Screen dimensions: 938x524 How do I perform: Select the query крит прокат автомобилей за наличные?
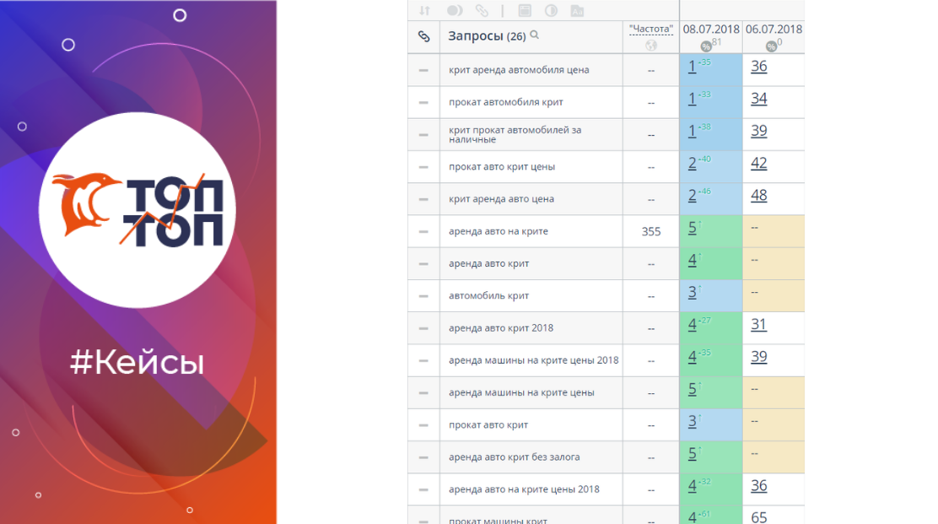coord(515,135)
